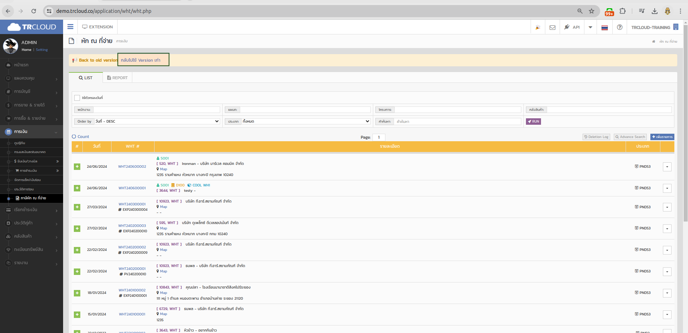Bookmark page with star icon

coord(592,11)
